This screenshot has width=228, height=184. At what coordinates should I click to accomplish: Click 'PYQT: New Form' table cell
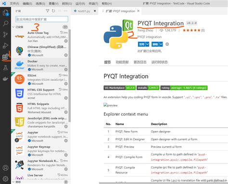127,131
